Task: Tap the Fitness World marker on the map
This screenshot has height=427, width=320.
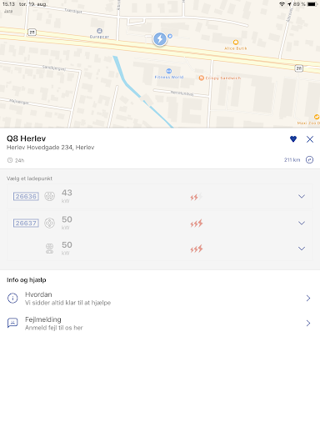Action: [169, 71]
